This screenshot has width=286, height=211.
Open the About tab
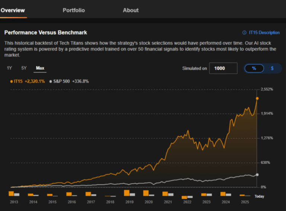tap(131, 10)
